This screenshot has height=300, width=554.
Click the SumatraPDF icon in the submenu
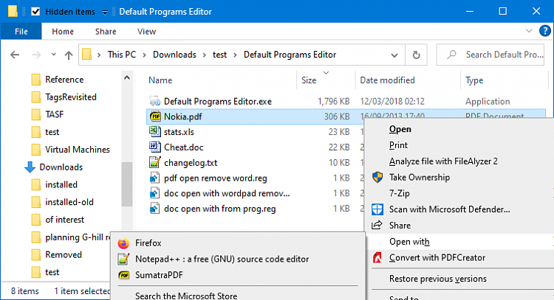click(x=123, y=275)
